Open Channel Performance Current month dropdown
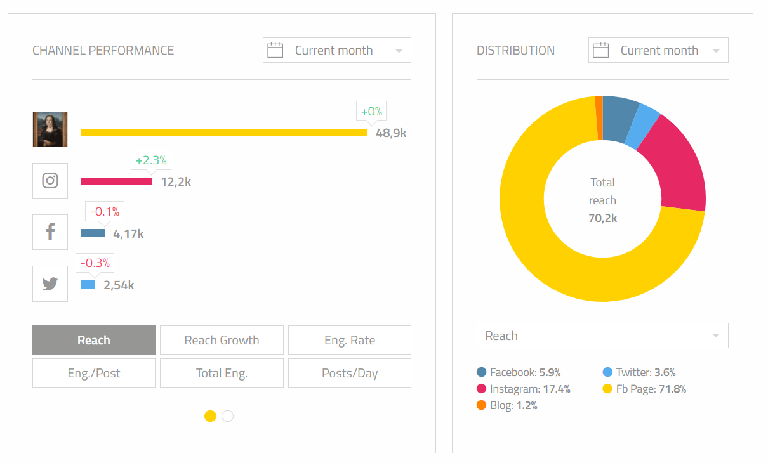768x463 pixels. [336, 51]
